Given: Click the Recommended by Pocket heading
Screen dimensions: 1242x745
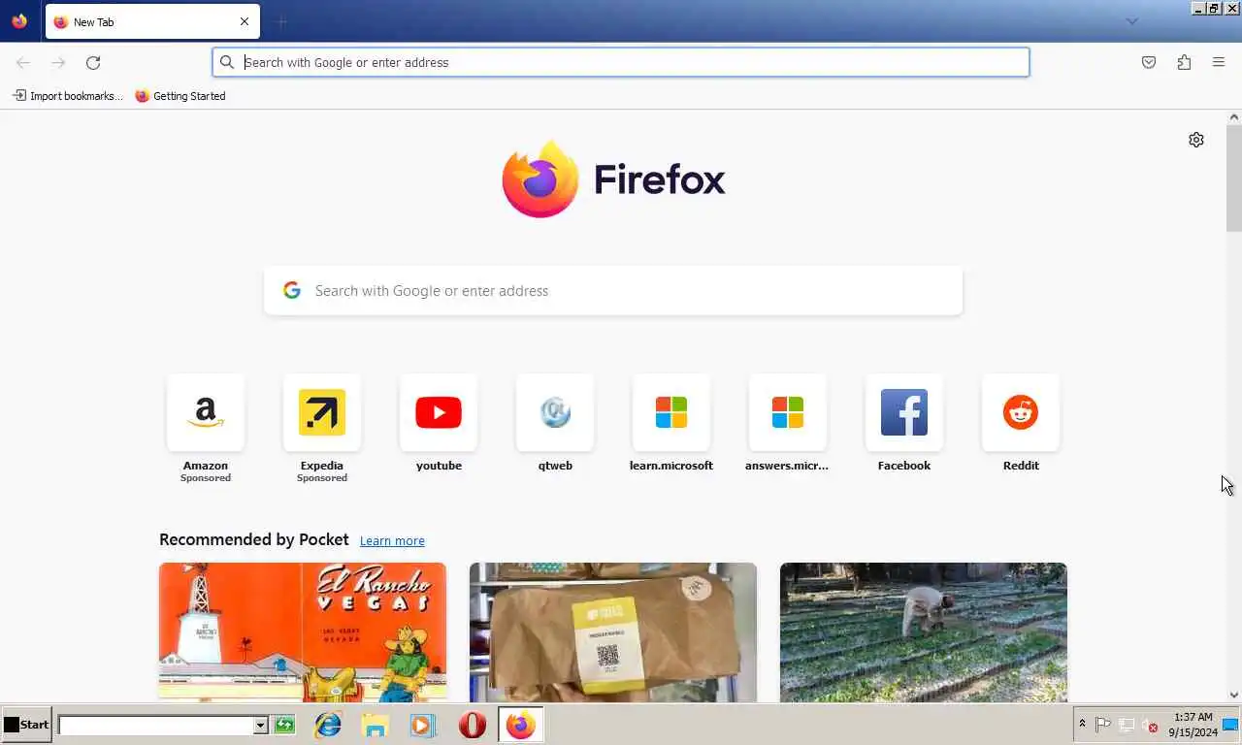Looking at the screenshot, I should pos(254,539).
